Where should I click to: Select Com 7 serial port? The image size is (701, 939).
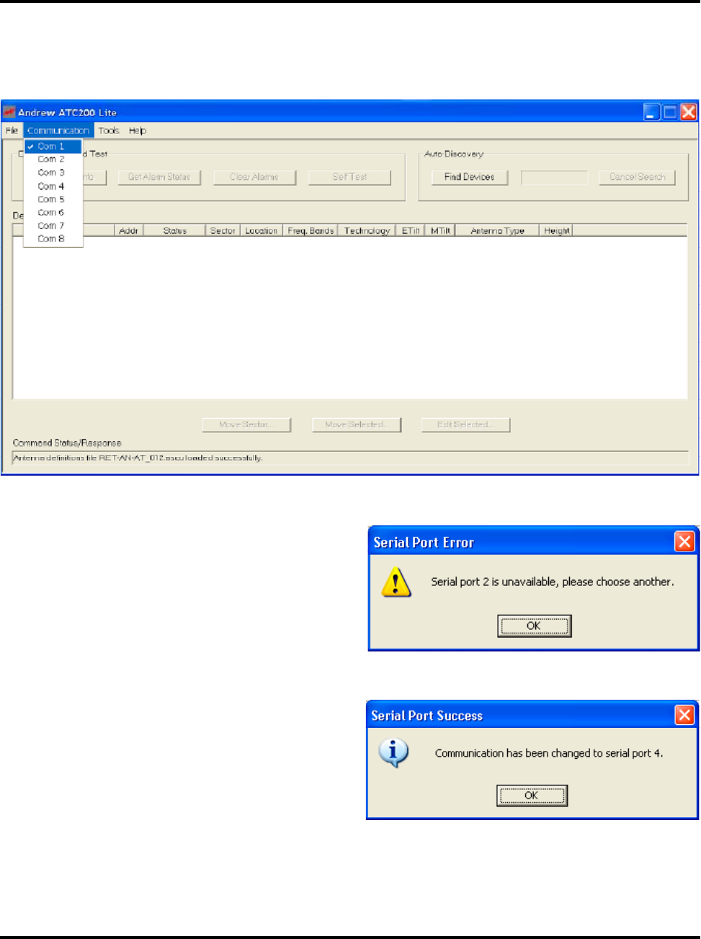click(53, 226)
